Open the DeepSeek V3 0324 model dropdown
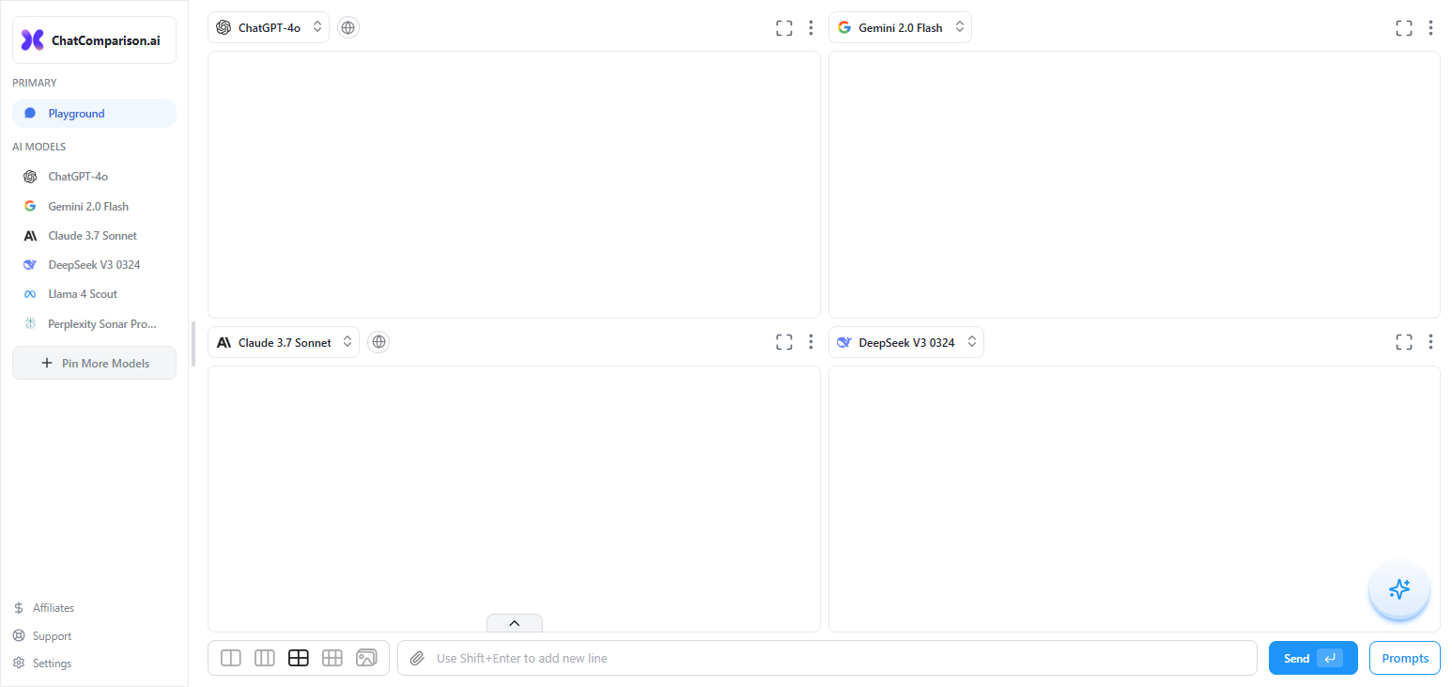 [905, 342]
